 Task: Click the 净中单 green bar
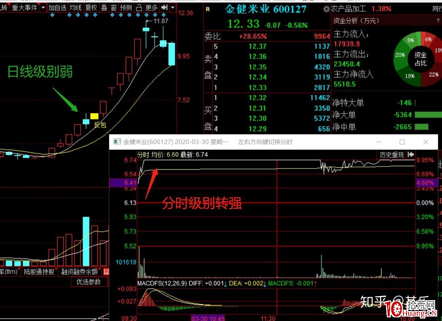pos(422,127)
